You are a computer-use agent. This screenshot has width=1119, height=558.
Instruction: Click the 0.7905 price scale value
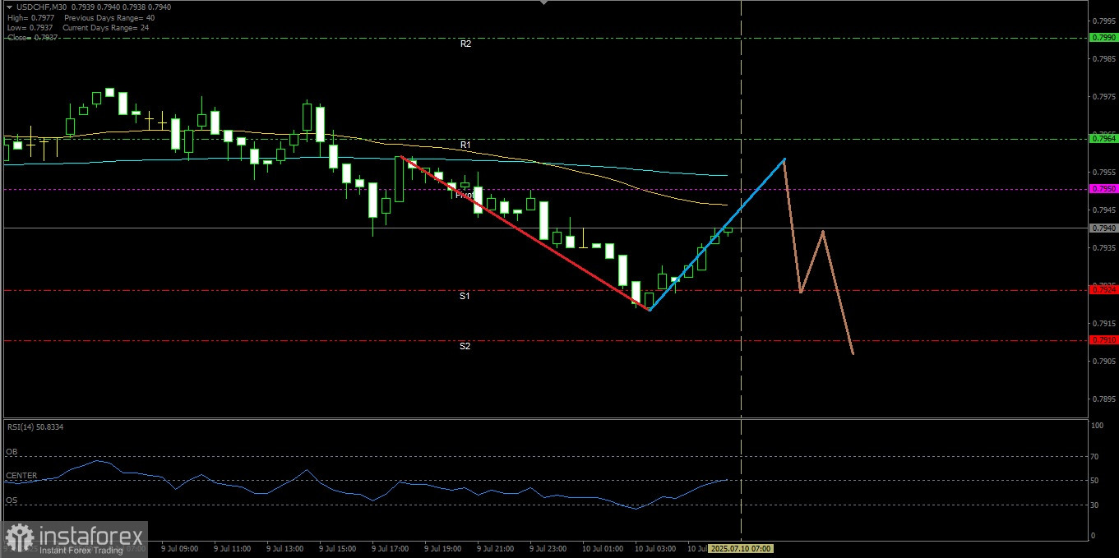coord(1103,361)
